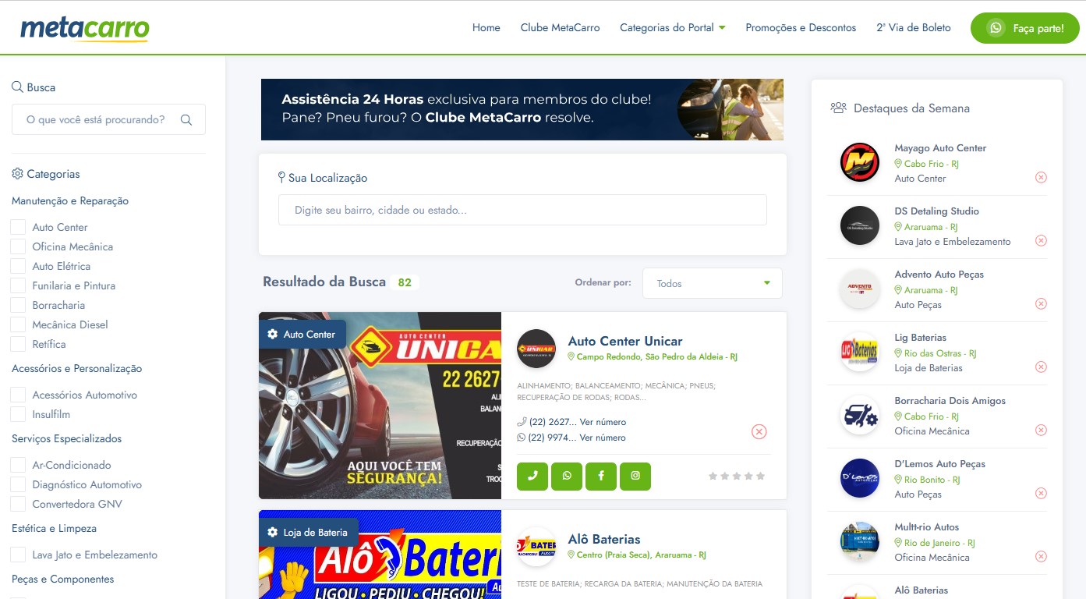Open Borracharia Dois Amigos highlight link

(x=950, y=401)
